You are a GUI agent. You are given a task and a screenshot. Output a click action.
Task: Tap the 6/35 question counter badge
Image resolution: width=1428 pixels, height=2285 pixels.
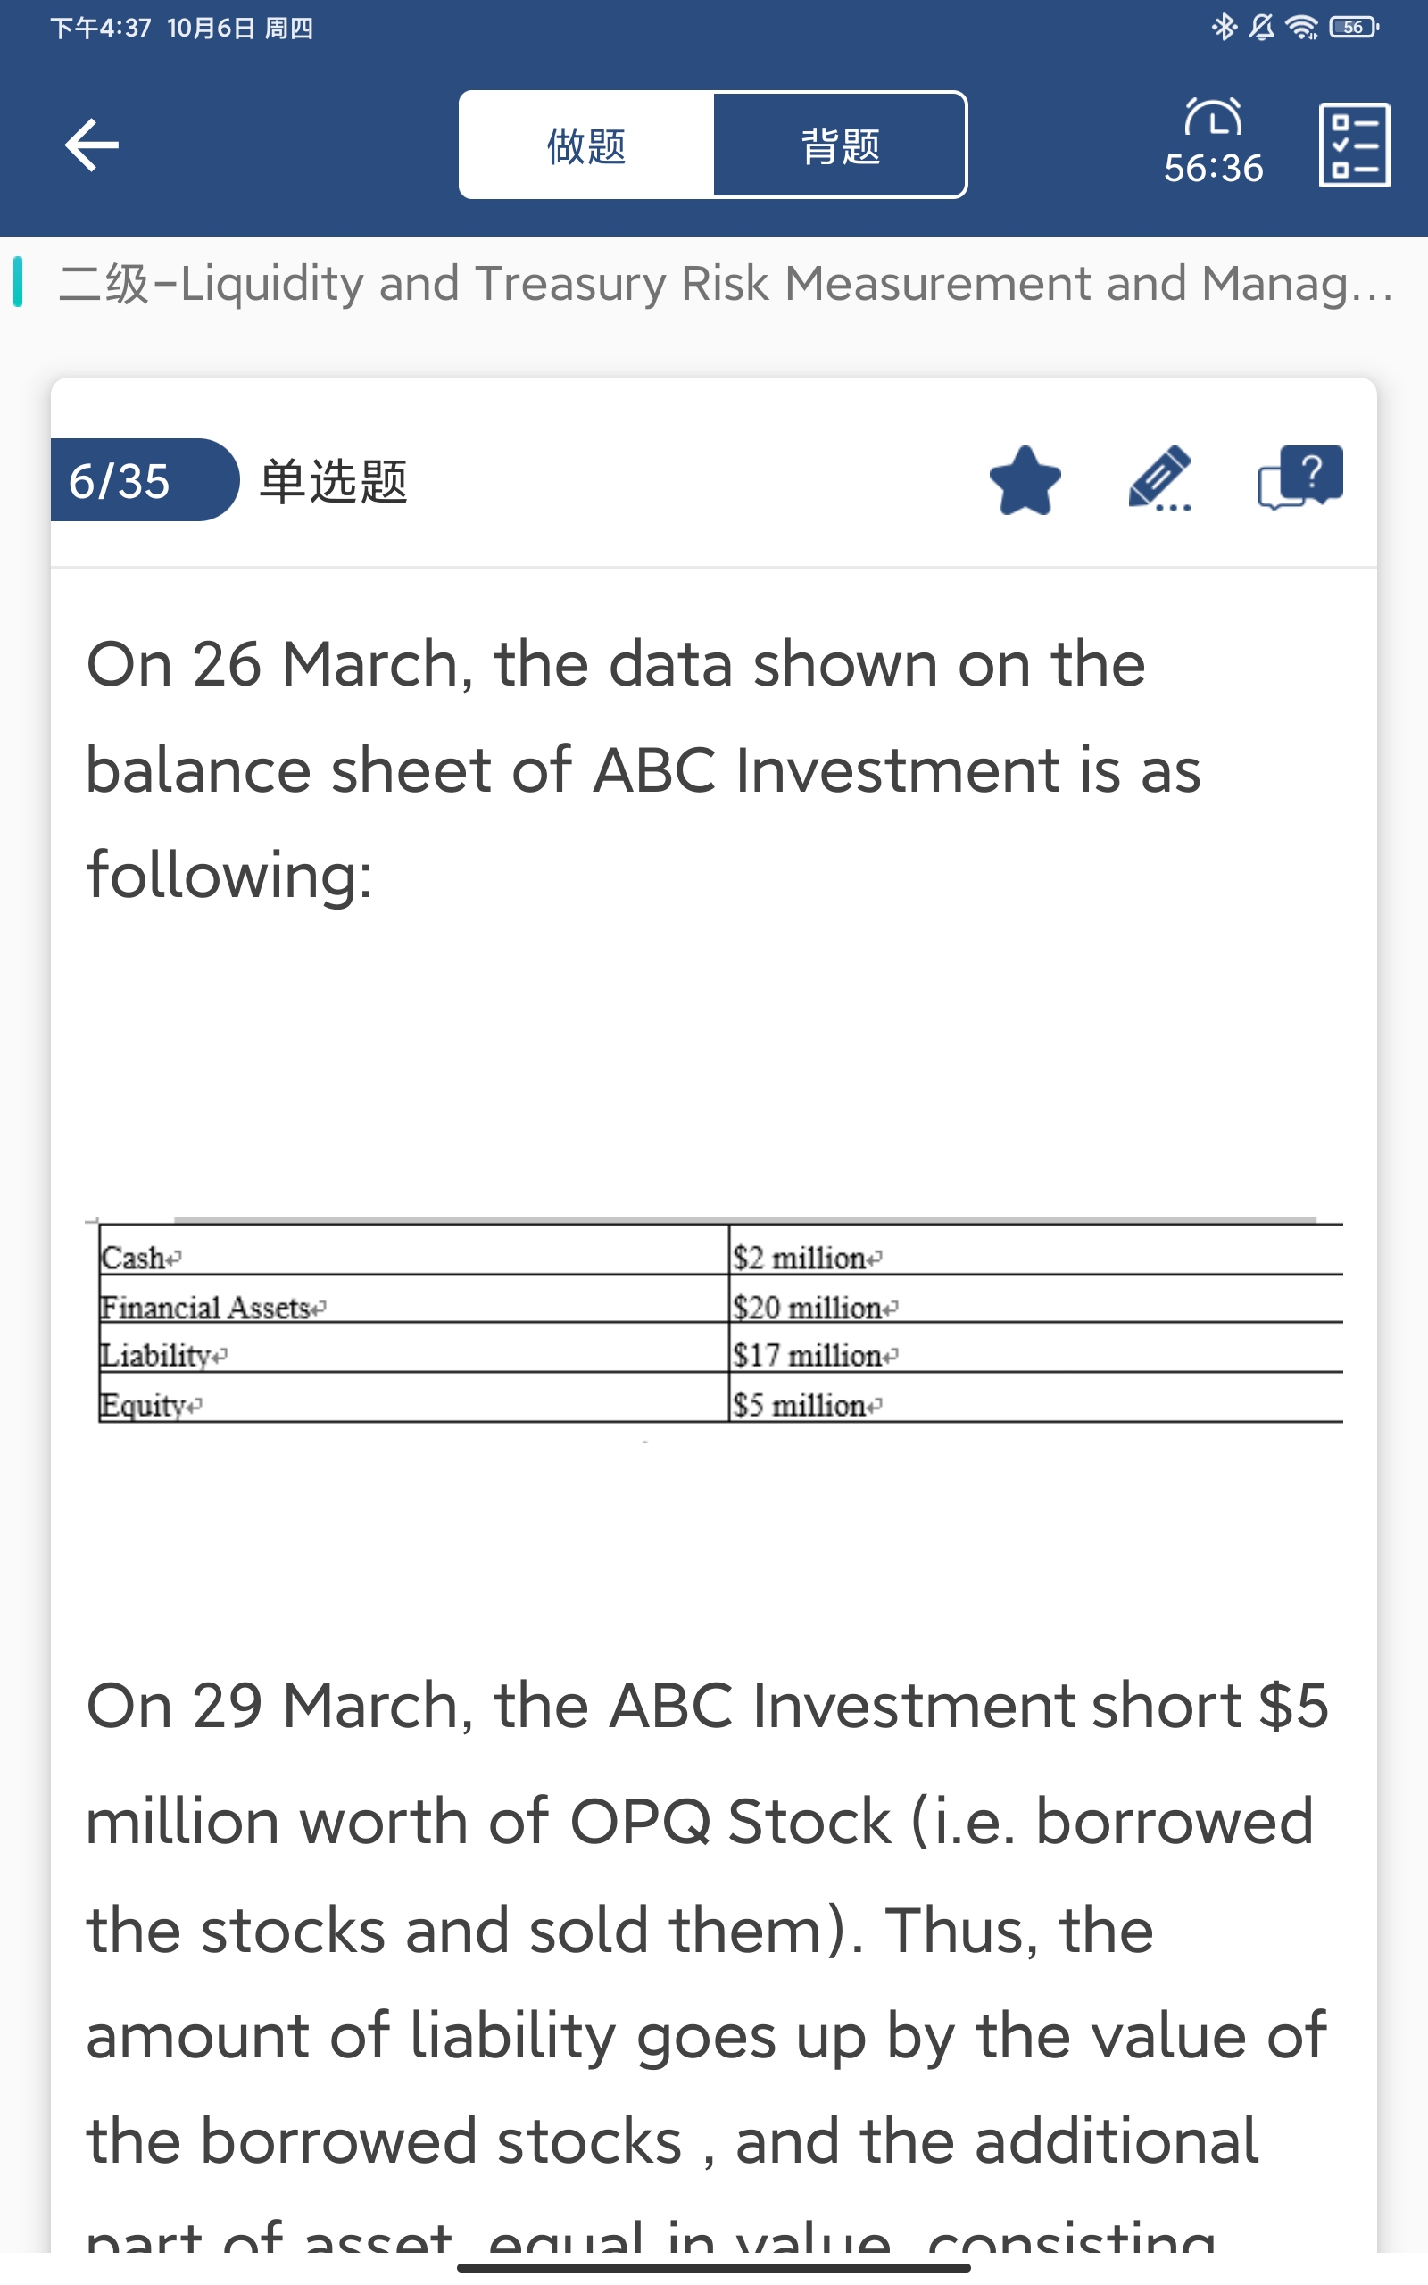click(x=120, y=480)
